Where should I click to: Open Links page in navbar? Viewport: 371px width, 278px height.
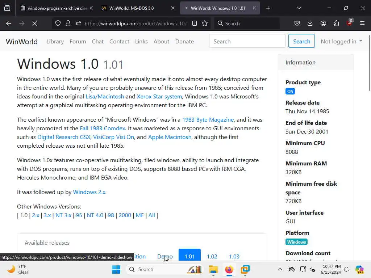pyautogui.click(x=141, y=41)
